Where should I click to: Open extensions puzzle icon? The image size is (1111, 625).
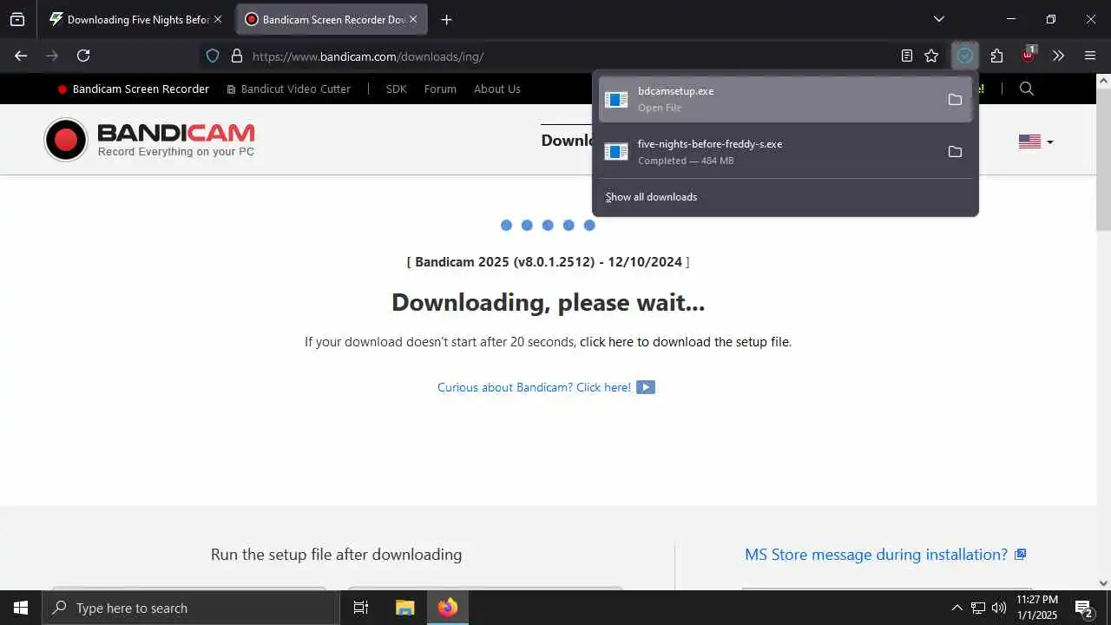click(996, 56)
